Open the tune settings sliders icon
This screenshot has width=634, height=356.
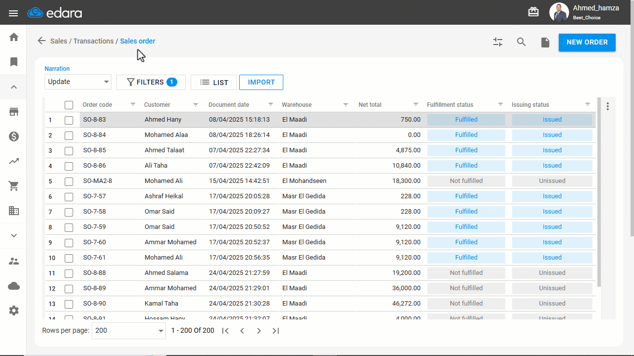(498, 42)
